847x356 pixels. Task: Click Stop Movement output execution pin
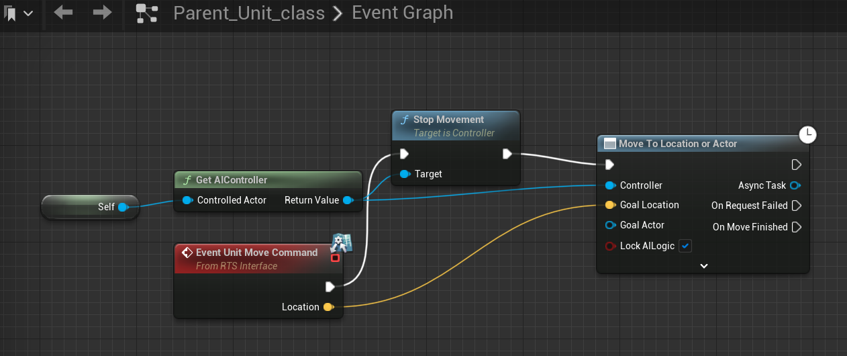(507, 154)
